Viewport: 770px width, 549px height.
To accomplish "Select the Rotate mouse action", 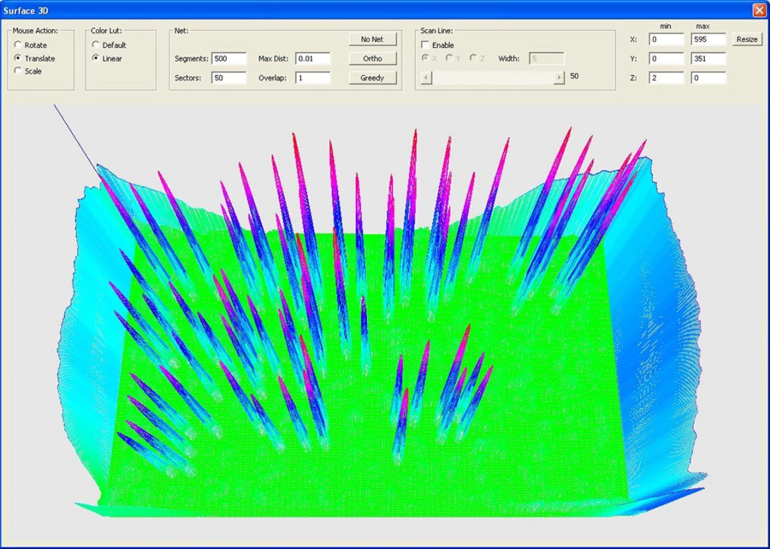I will click(x=18, y=45).
